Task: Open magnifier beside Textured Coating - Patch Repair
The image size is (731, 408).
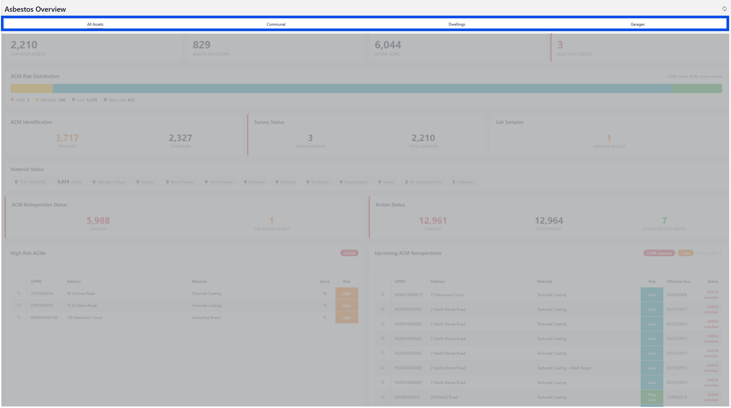Action: pos(383,368)
